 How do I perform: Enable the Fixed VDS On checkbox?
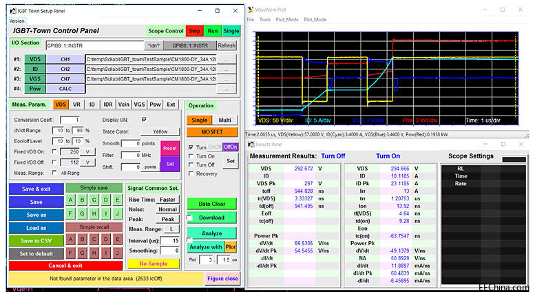54,151
